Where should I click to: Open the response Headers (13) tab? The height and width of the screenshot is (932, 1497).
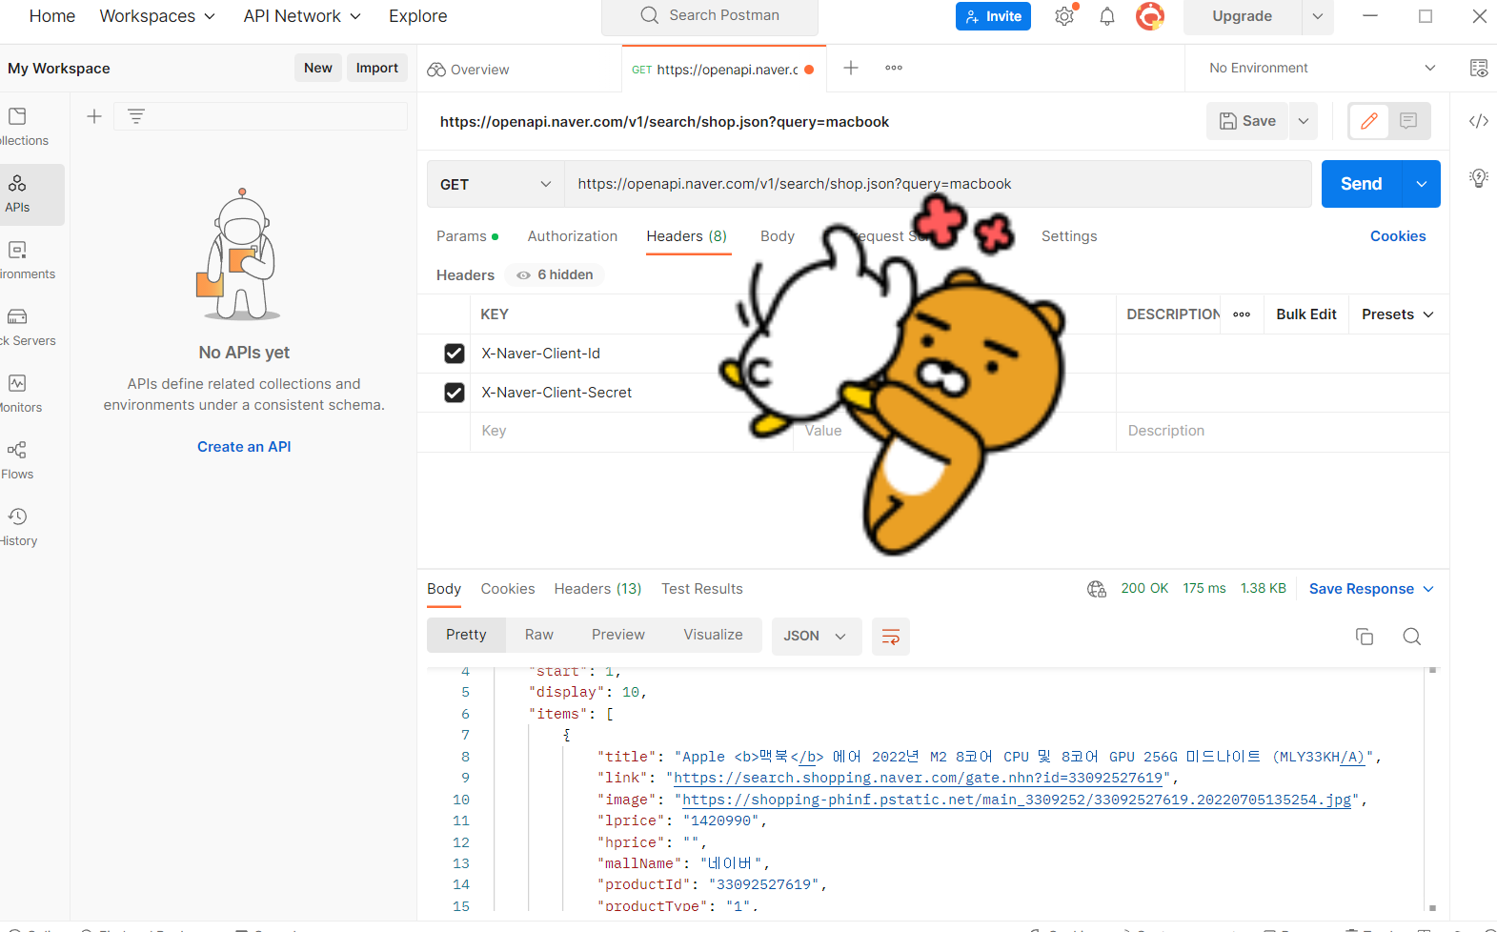click(x=598, y=589)
